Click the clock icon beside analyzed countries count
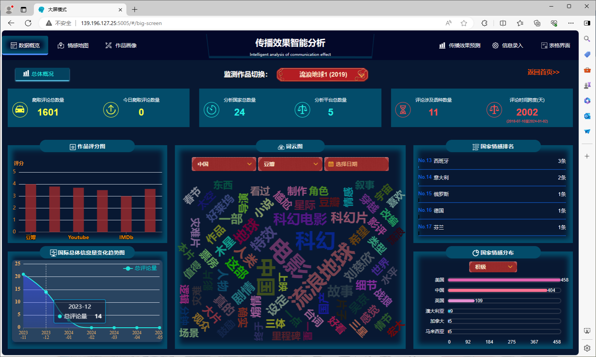The width and height of the screenshot is (596, 357). [211, 110]
